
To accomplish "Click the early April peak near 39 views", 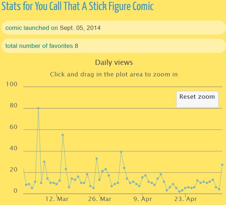I will pyautogui.click(x=121, y=152).
